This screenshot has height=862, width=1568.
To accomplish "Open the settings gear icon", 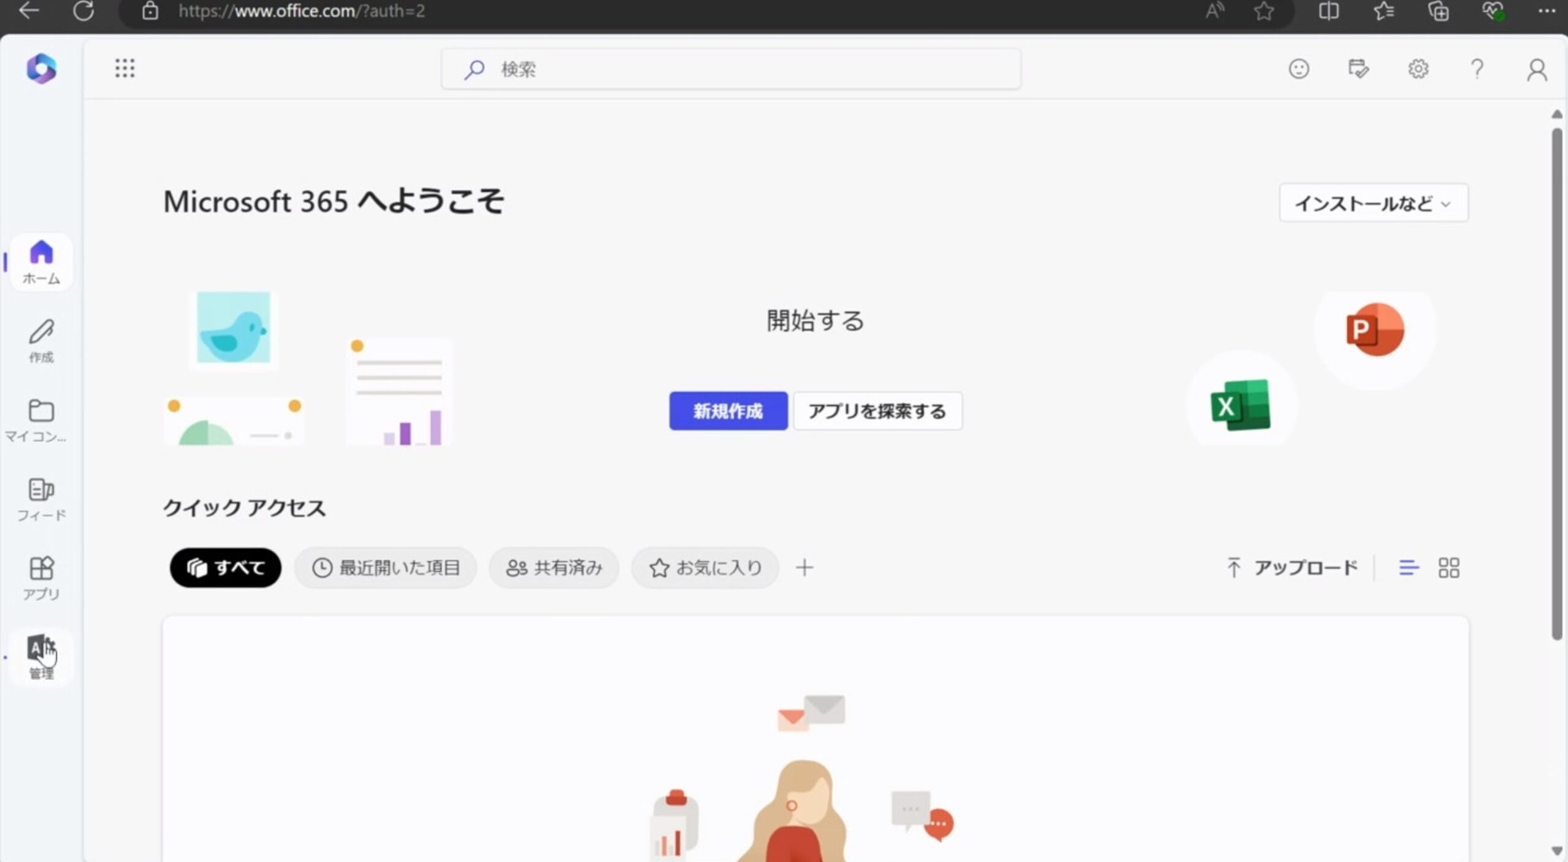I will coord(1418,69).
